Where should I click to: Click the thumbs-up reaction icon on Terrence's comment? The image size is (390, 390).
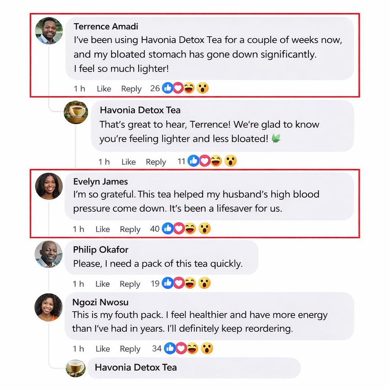click(x=168, y=88)
